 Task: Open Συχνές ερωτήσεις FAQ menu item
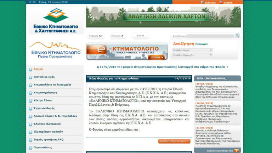[x=49, y=140]
